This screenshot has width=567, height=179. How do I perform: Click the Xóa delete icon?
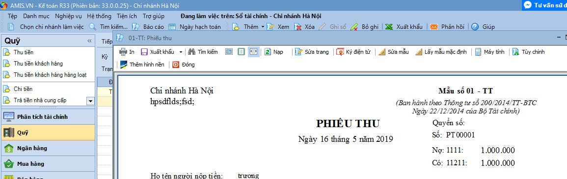pyautogui.click(x=298, y=26)
